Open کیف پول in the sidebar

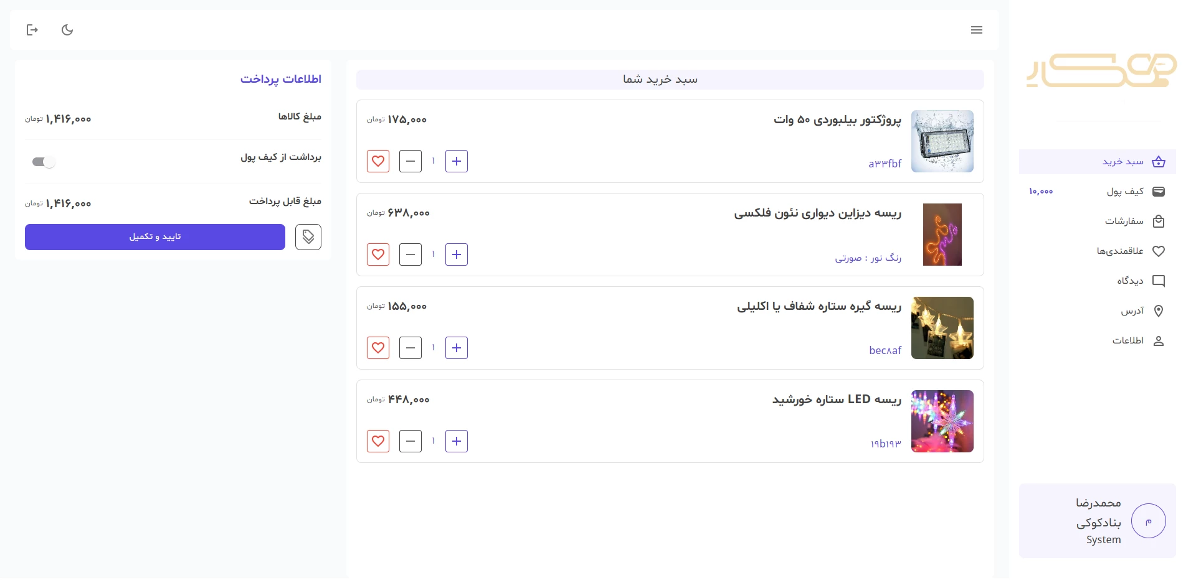tap(1098, 192)
